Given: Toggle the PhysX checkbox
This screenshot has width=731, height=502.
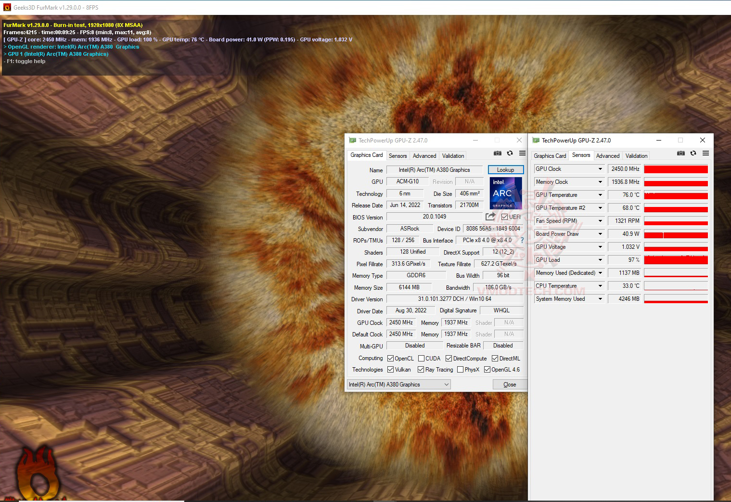Looking at the screenshot, I should tap(461, 370).
